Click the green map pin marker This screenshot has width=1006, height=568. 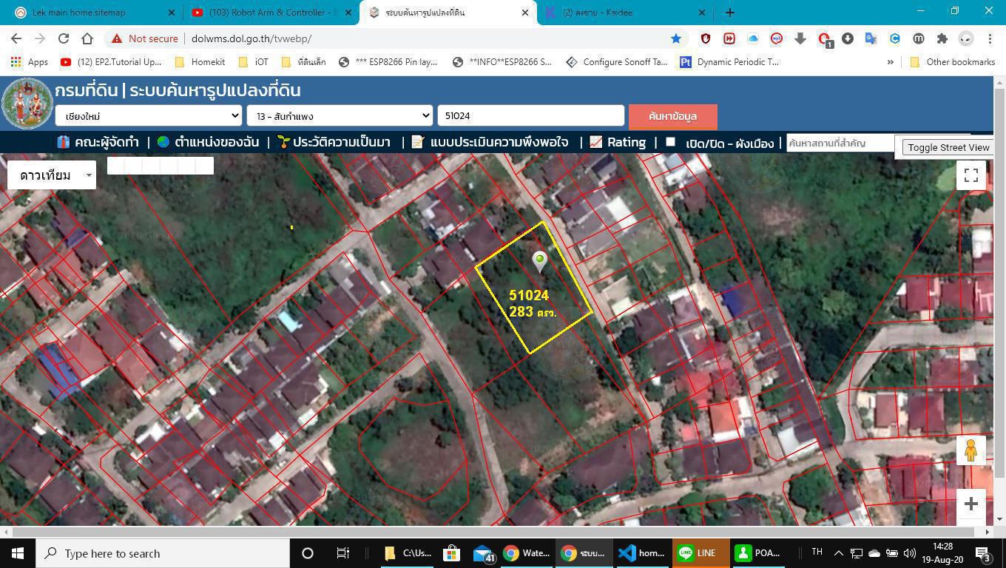(540, 260)
